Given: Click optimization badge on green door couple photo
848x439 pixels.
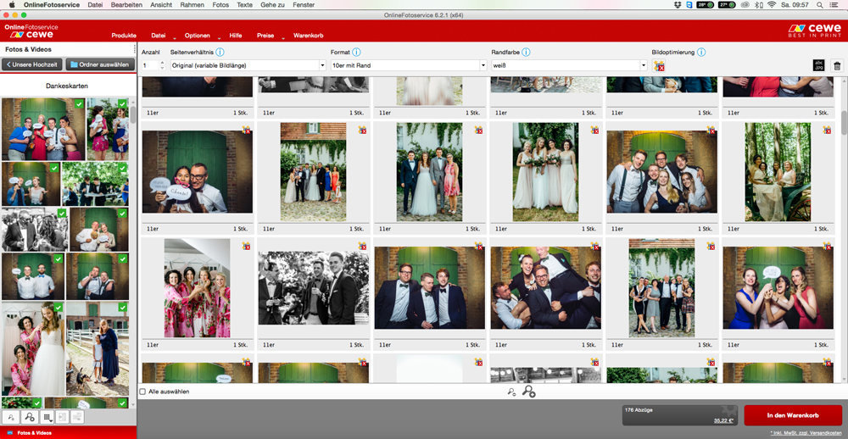Looking at the screenshot, I should pos(246,130).
